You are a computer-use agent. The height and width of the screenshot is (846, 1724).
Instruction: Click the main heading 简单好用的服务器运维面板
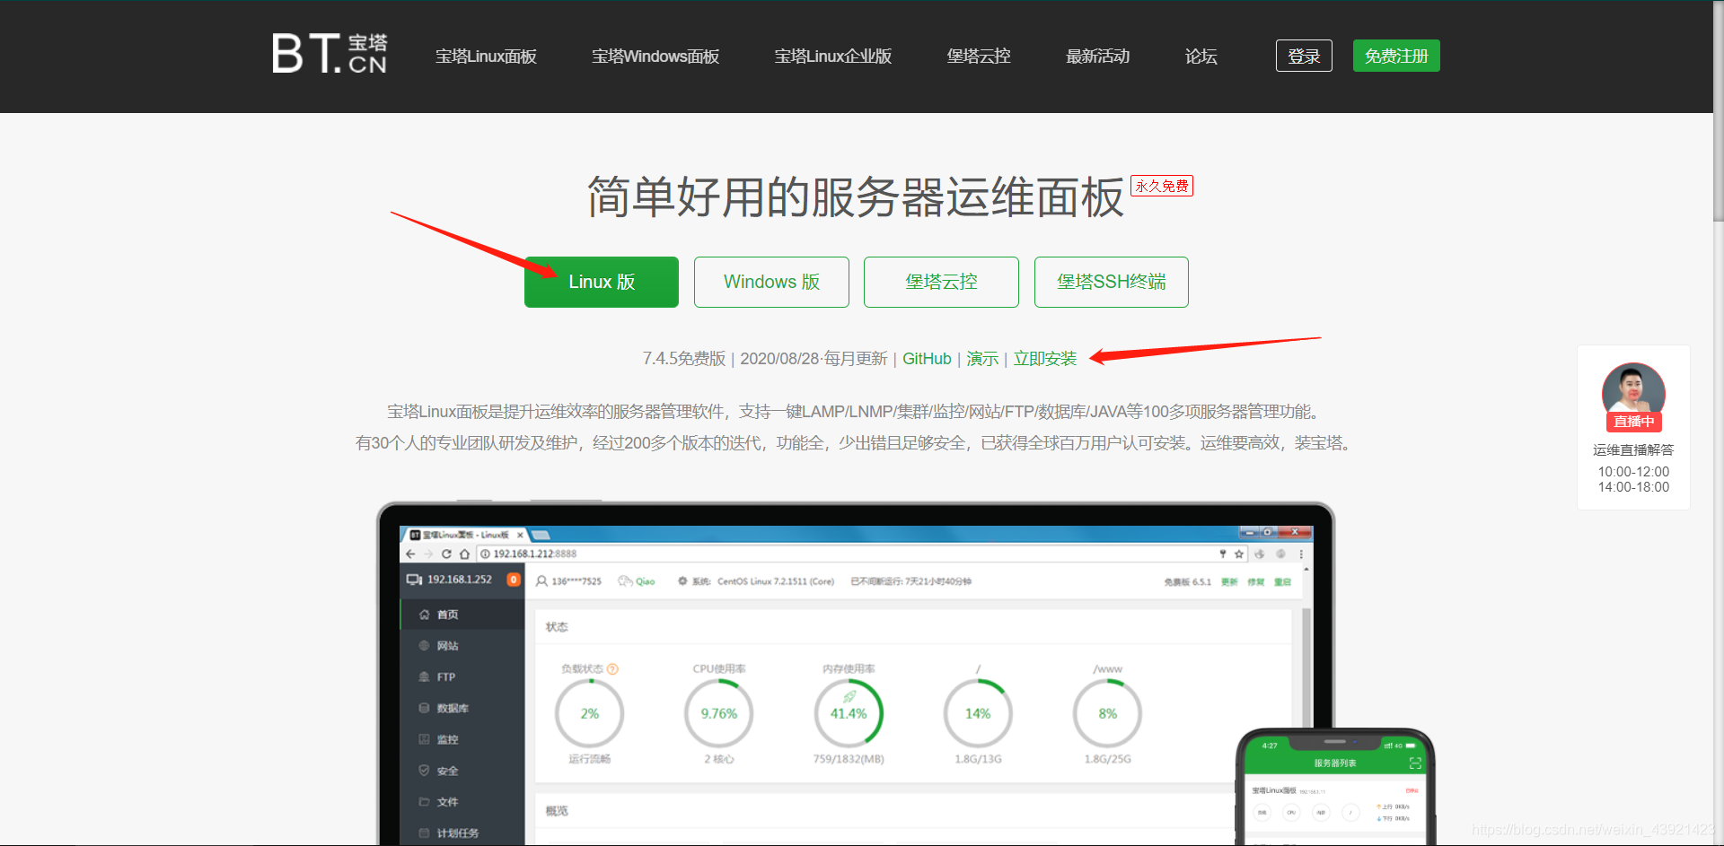point(855,197)
